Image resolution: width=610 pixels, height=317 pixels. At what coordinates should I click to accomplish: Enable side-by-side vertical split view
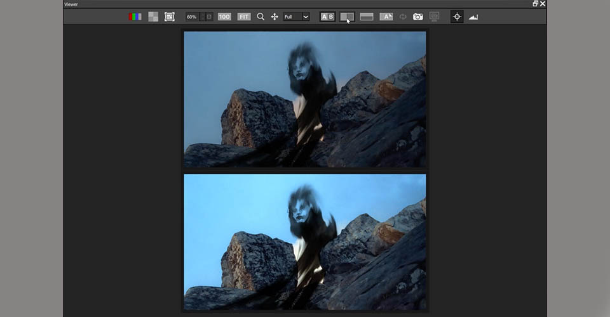(347, 16)
